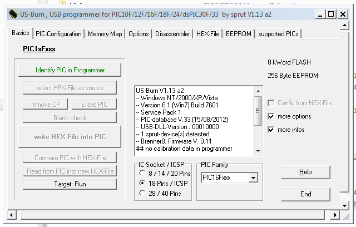The width and height of the screenshot is (356, 227).
Task: Uncheck the more options checkbox
Action: pos(271,116)
